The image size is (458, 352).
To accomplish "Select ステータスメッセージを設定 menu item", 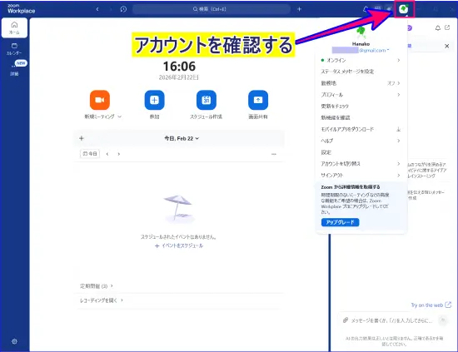I will coord(361,72).
